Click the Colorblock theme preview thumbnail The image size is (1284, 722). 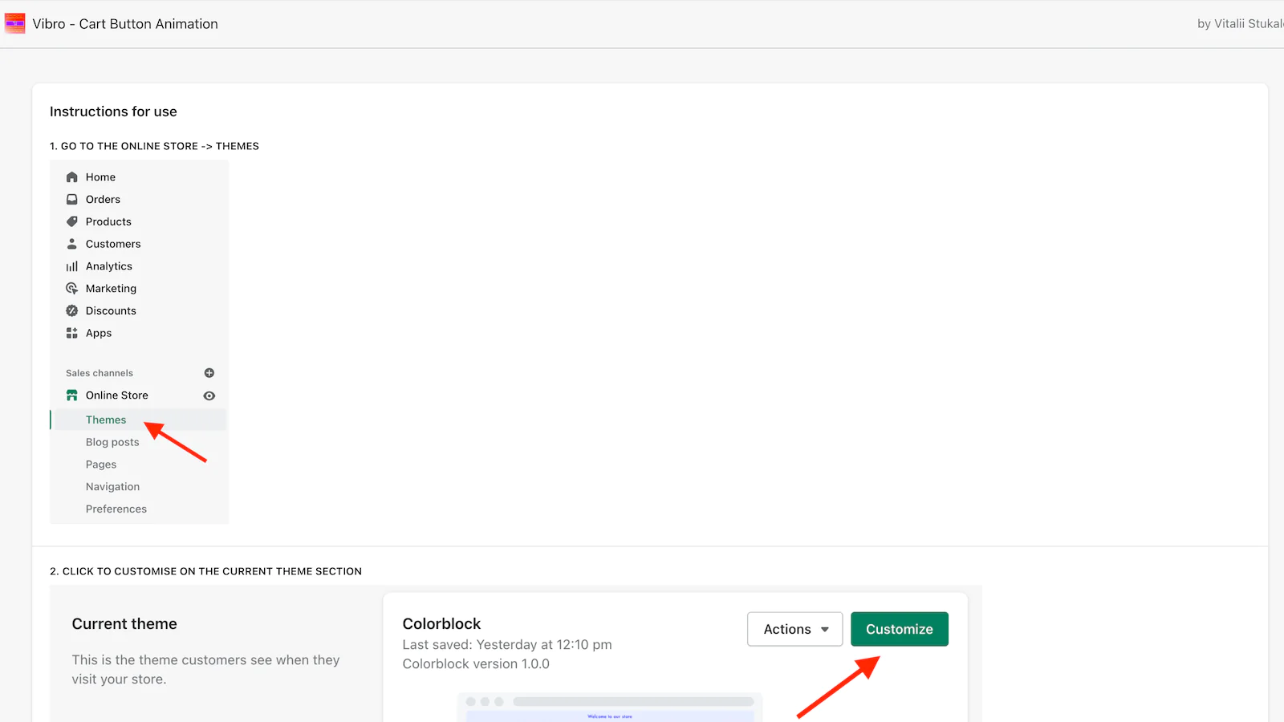coord(609,708)
